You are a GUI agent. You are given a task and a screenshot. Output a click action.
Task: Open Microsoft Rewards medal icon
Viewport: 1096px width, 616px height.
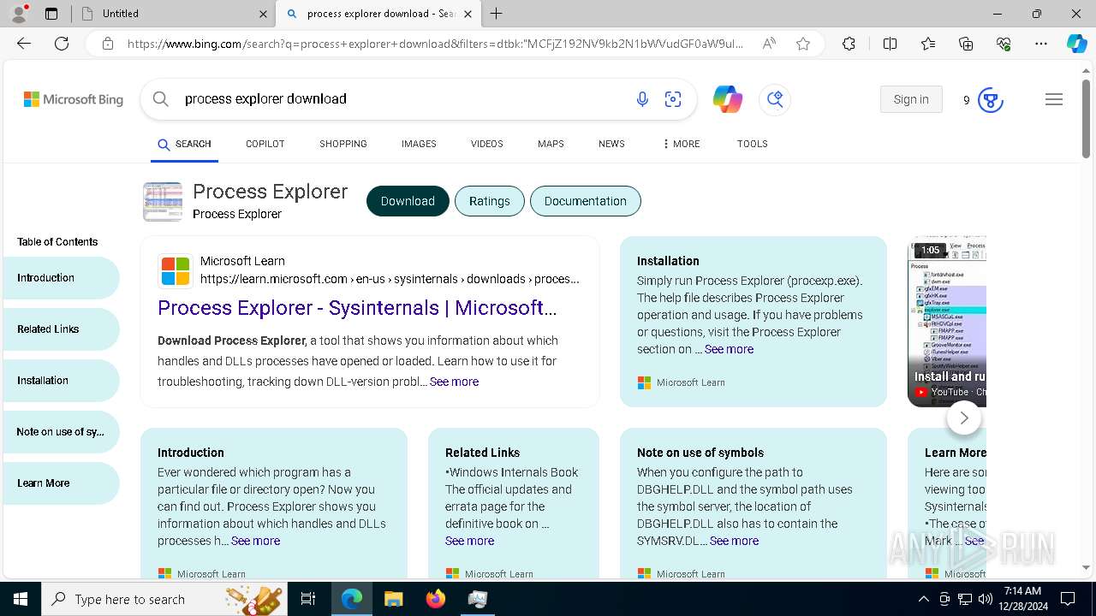pyautogui.click(x=991, y=100)
